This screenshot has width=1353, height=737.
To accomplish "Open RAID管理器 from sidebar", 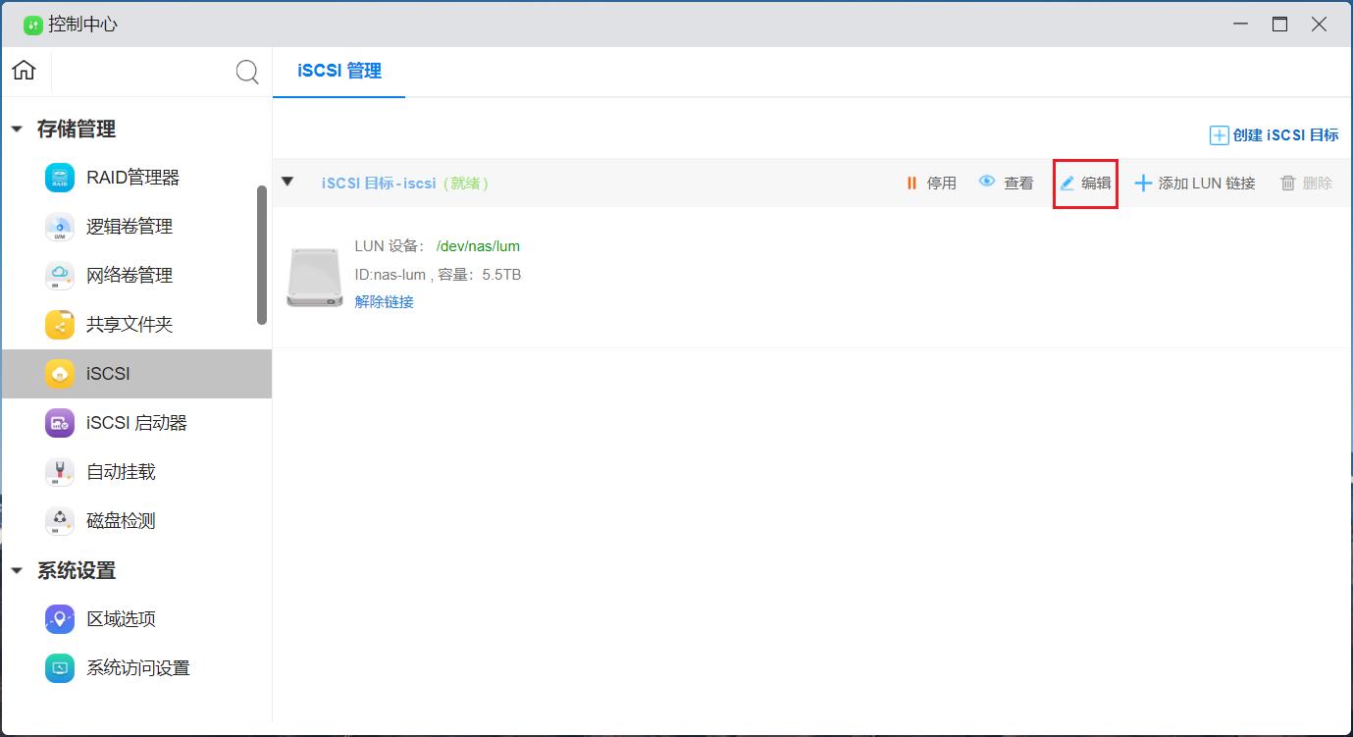I will pyautogui.click(x=132, y=178).
